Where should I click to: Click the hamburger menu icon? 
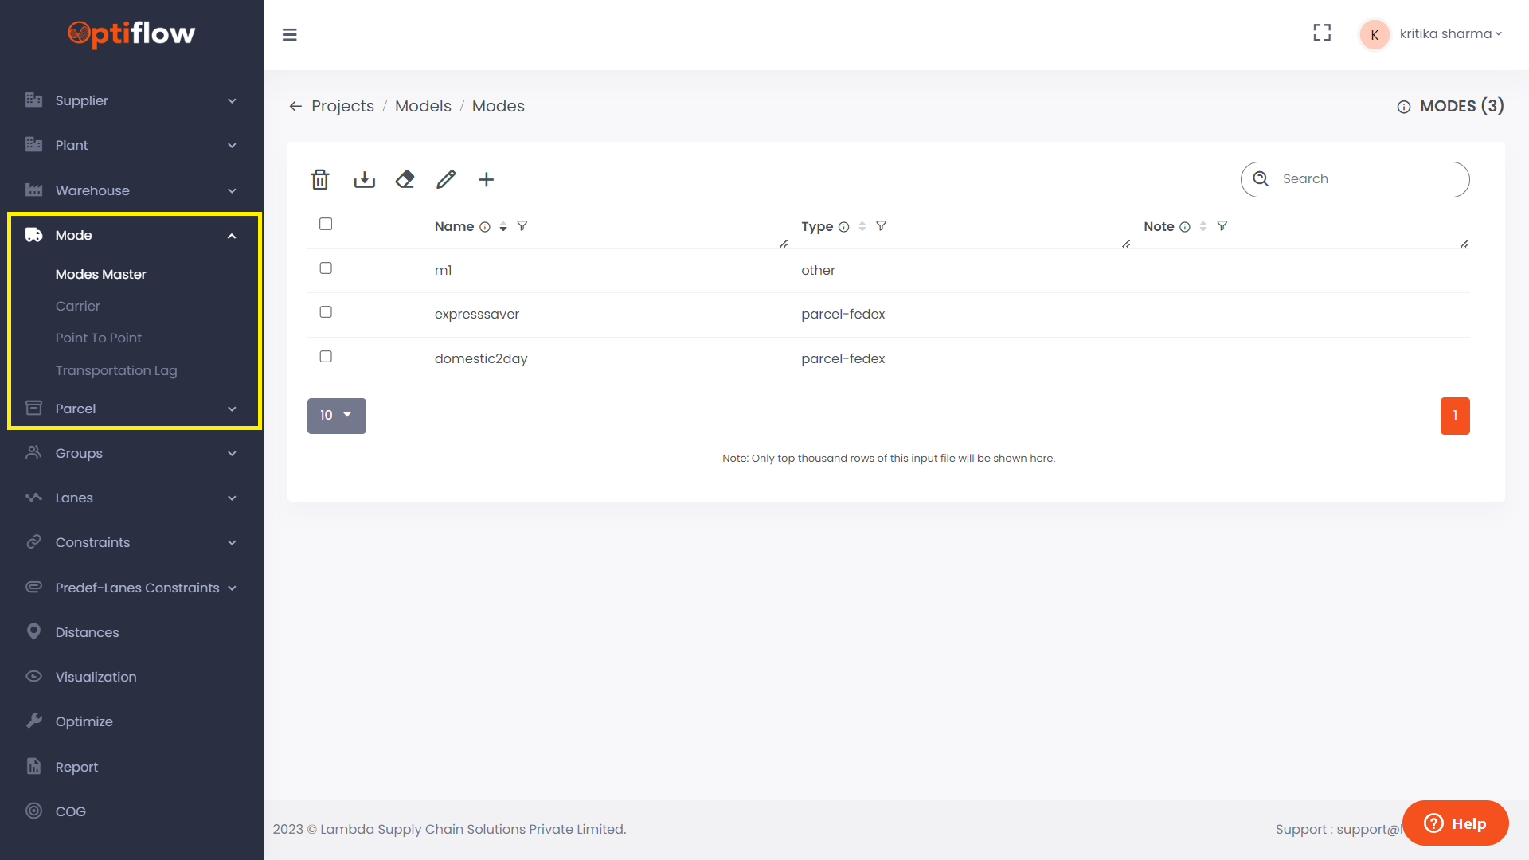(x=290, y=35)
